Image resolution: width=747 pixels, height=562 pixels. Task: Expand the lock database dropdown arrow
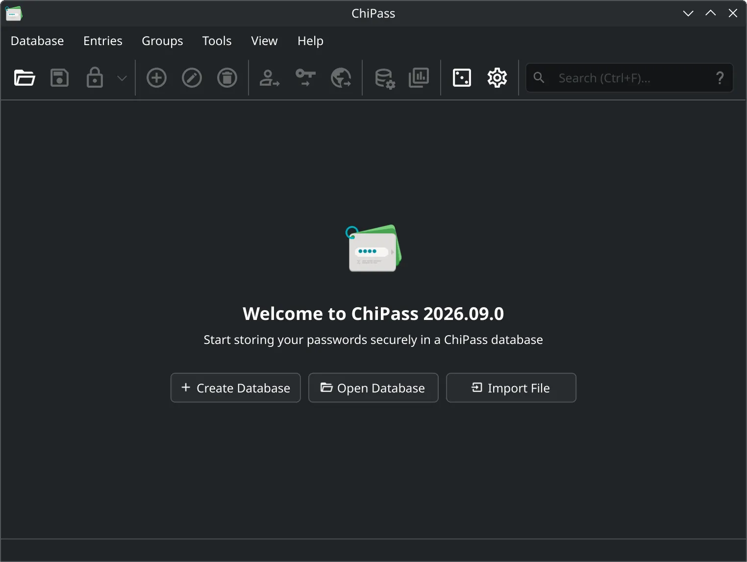tap(122, 78)
